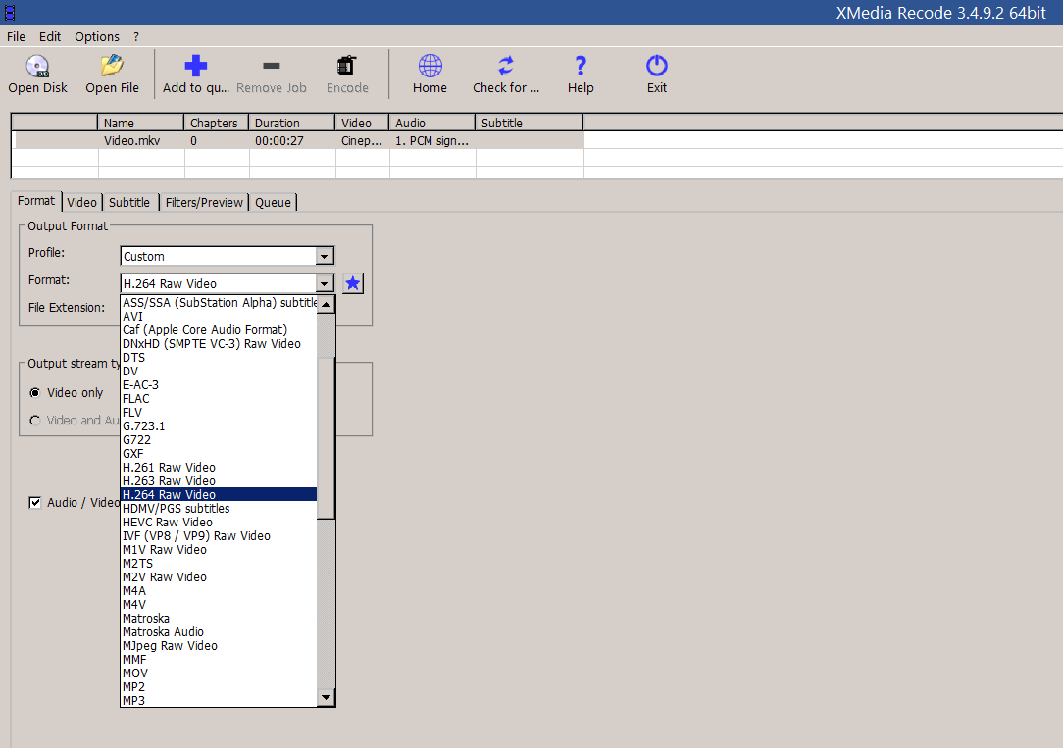Switch to the Filters/Preview tab
The height and width of the screenshot is (748, 1063).
[204, 203]
